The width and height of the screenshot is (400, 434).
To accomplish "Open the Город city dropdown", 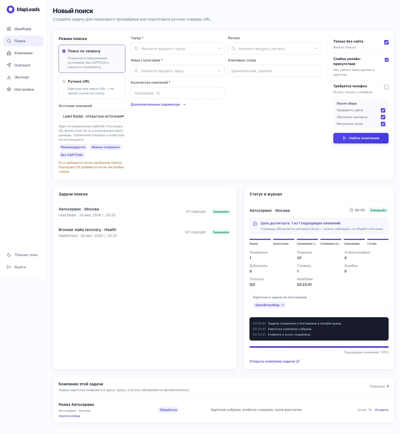I will coord(178,49).
